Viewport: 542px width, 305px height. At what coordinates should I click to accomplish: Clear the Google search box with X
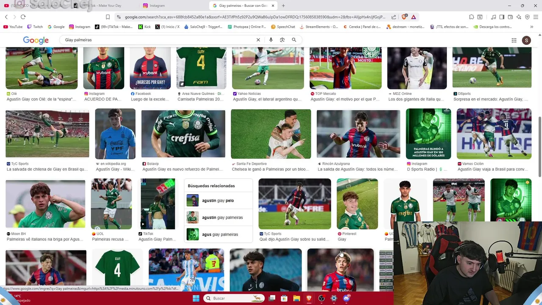pos(258,40)
